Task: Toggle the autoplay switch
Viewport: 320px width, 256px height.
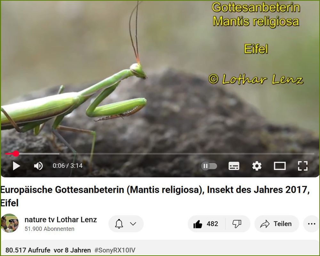Action: tap(209, 166)
